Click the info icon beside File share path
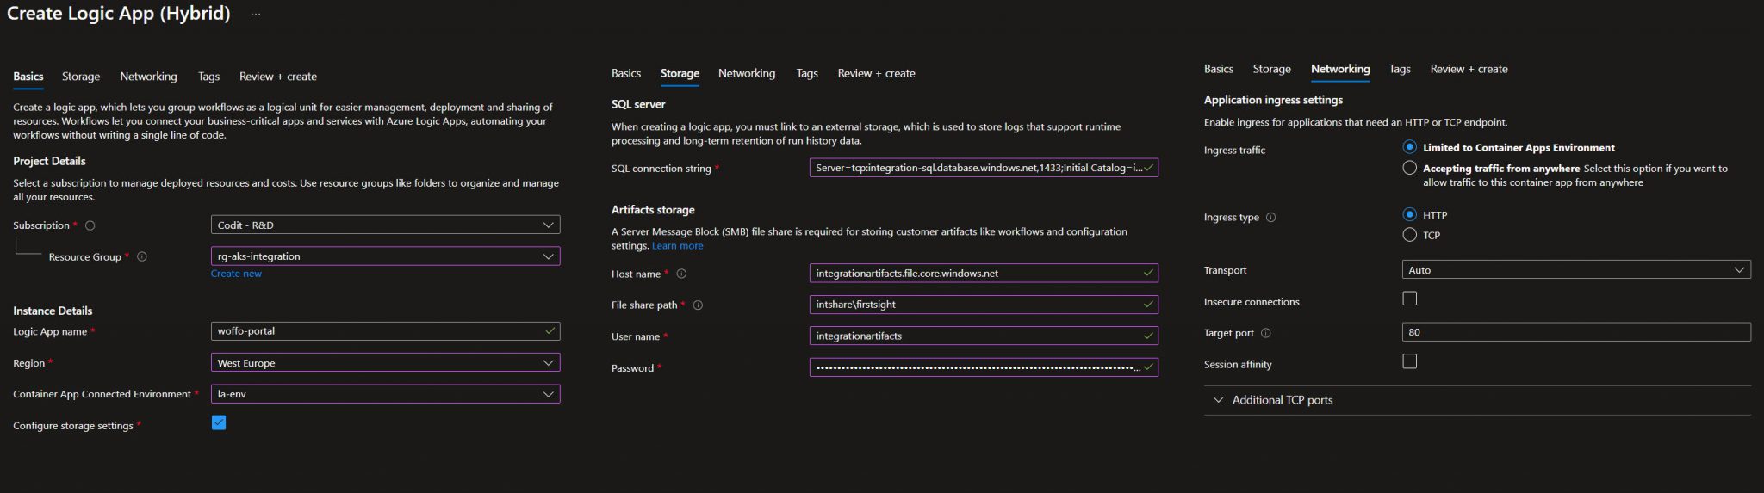Image resolution: width=1764 pixels, height=493 pixels. tap(698, 305)
